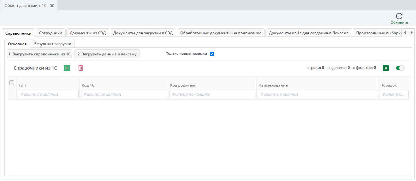
Task: Switch off the green toggle above table
Action: click(x=400, y=68)
